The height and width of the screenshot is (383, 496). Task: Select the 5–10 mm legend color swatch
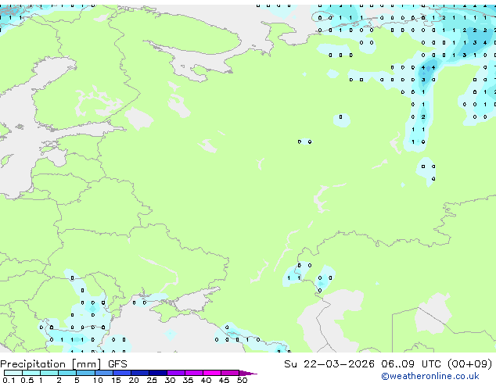point(85,373)
